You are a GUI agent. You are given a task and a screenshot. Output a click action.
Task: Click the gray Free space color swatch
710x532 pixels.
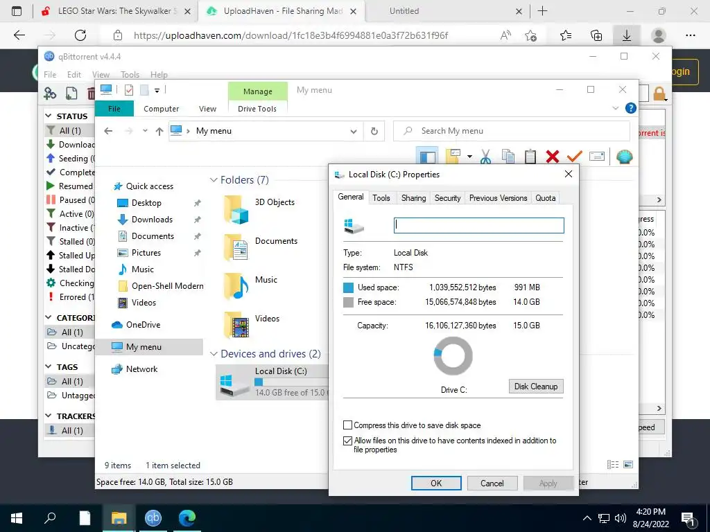coord(348,302)
